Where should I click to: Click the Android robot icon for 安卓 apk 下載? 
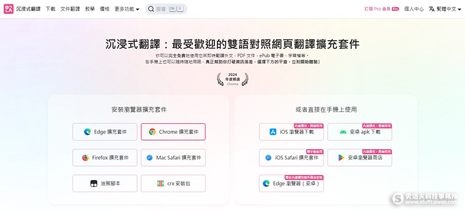click(x=343, y=132)
